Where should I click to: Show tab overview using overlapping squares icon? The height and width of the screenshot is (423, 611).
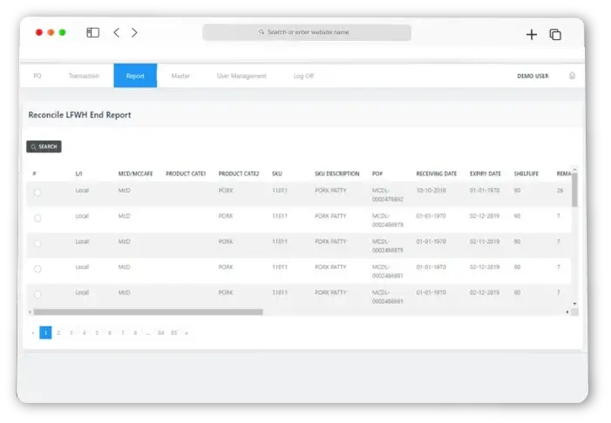[x=554, y=34]
